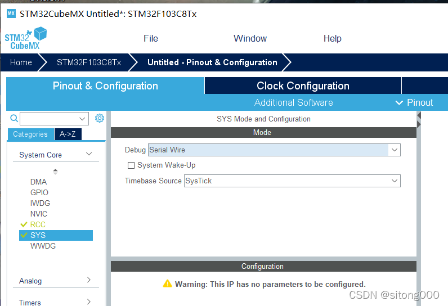Open the search field dropdown arrow
448x306 pixels.
(x=82, y=119)
